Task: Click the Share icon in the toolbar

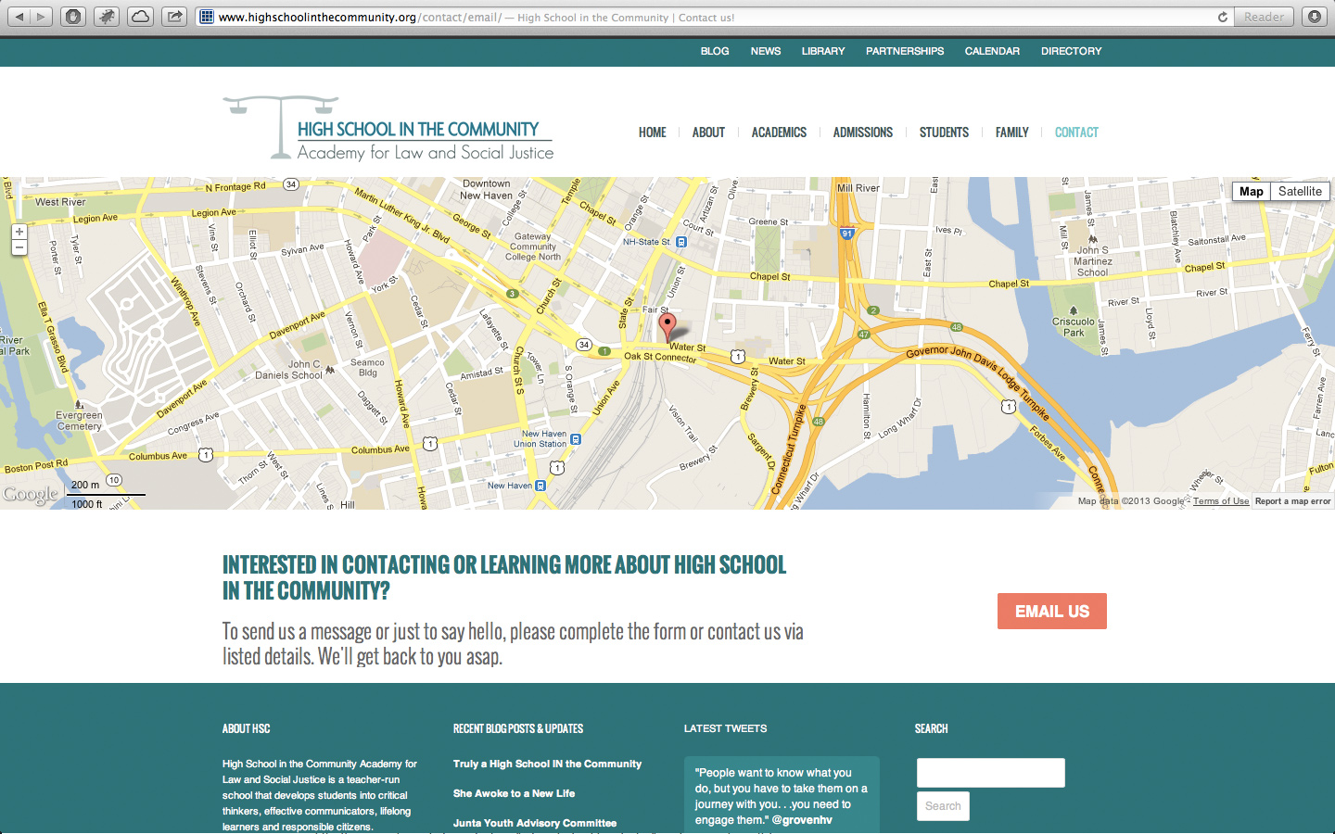Action: pyautogui.click(x=174, y=17)
